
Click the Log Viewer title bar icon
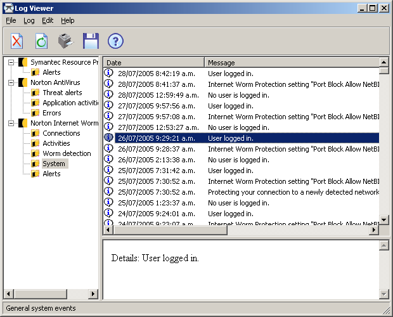(8, 8)
